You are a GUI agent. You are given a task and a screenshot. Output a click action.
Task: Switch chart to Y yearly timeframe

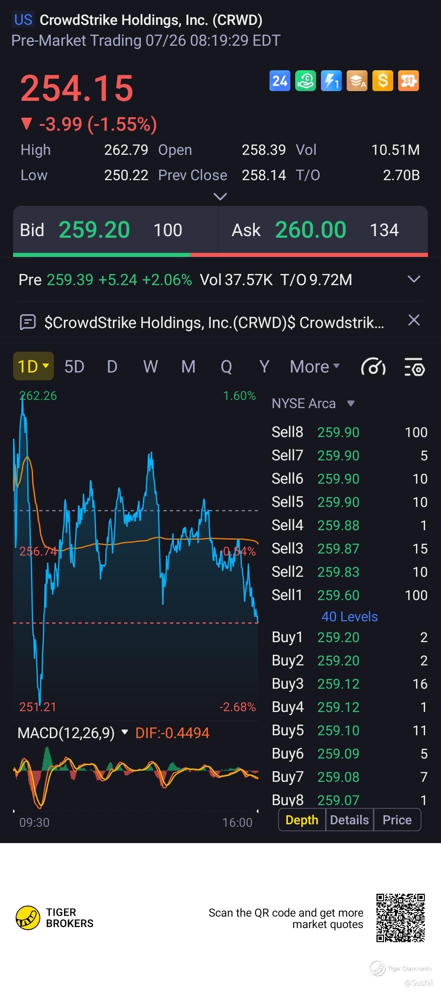(264, 366)
